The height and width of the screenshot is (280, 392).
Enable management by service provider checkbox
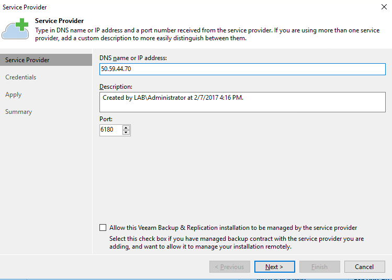(103, 228)
